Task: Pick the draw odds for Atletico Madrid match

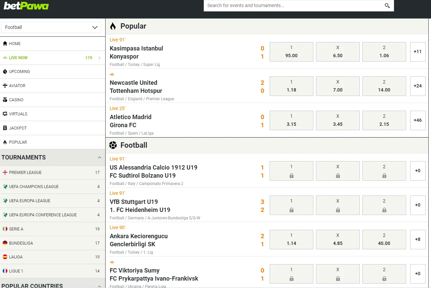Action: (338, 120)
